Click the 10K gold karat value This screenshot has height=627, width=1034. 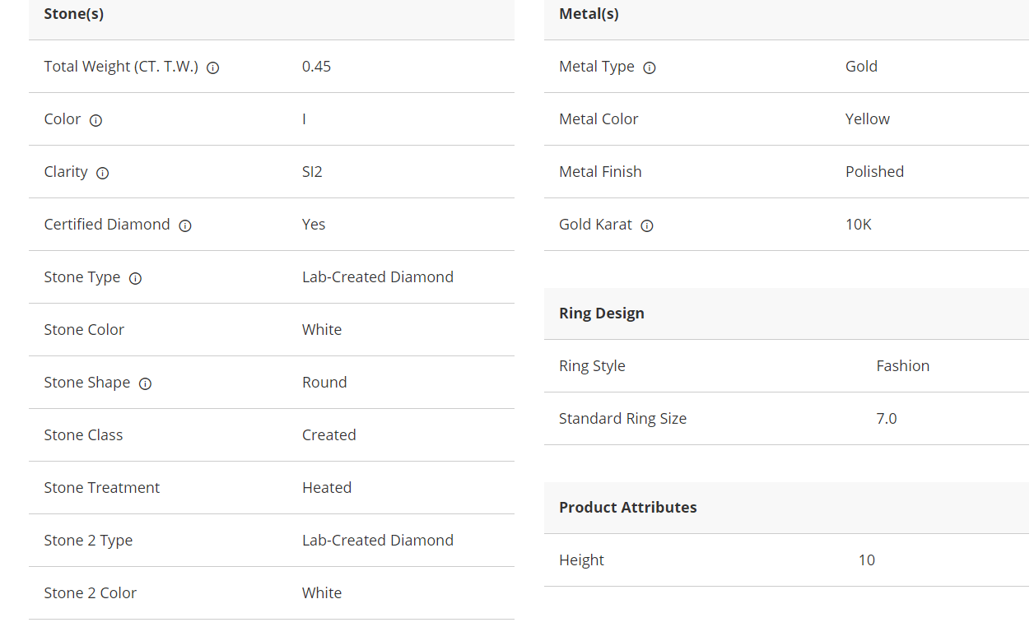point(858,225)
